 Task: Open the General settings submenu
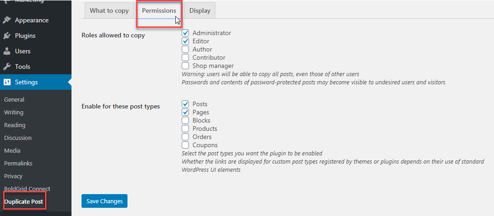[14, 99]
